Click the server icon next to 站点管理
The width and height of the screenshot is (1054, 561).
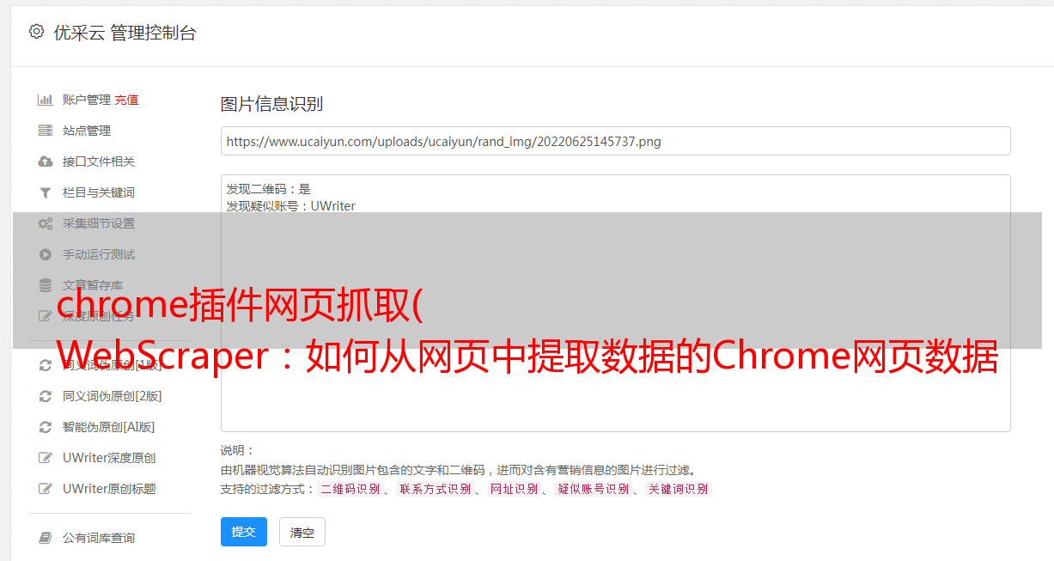(46, 131)
